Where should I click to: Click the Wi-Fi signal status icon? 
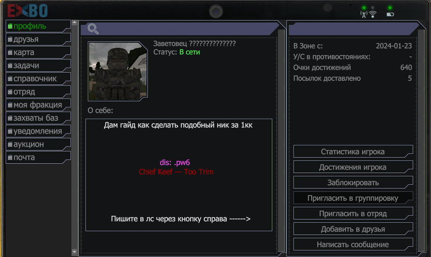(373, 14)
